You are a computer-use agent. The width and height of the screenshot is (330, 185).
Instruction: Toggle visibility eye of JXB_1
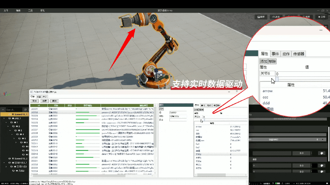[9, 118]
